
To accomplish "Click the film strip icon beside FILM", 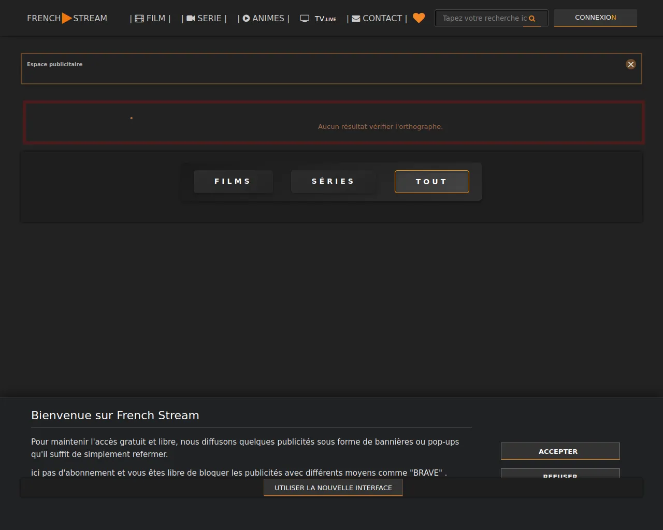I will [x=139, y=19].
